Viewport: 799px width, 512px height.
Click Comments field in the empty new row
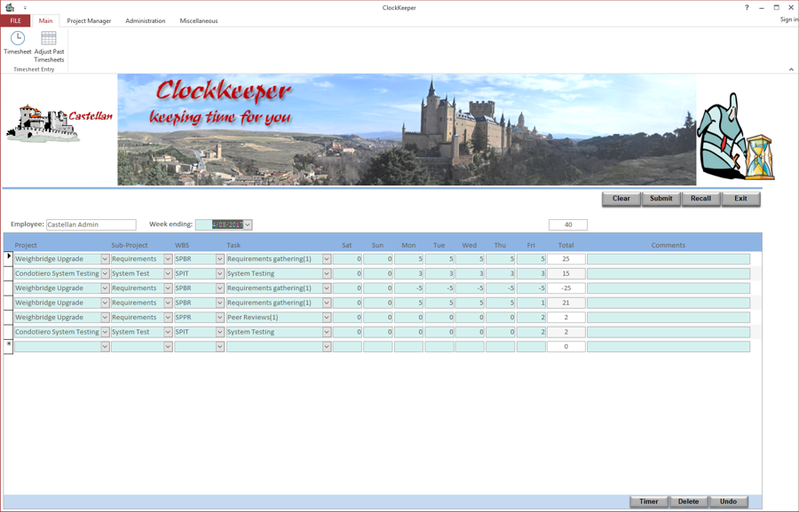coord(668,346)
